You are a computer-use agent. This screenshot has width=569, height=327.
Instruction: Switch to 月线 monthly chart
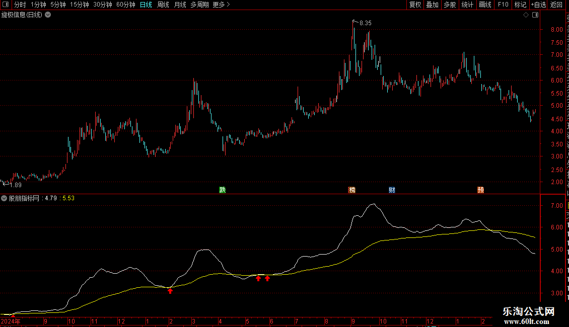[x=180, y=5]
